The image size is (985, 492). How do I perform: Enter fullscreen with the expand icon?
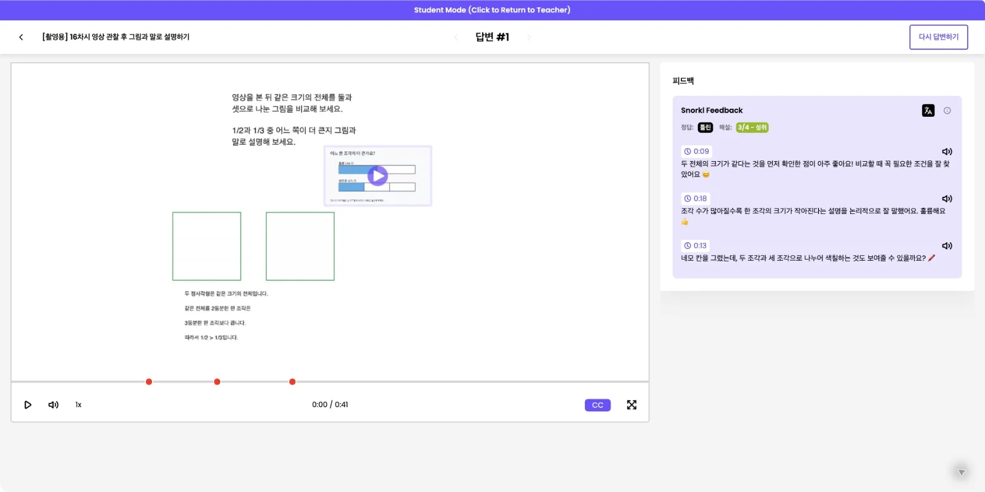[x=632, y=405]
